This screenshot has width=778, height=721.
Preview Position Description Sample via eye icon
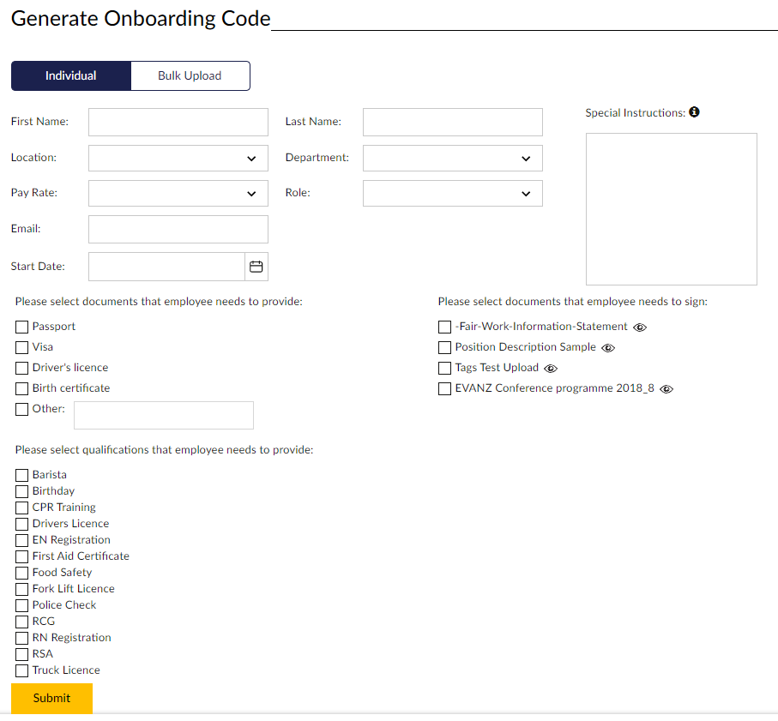608,348
